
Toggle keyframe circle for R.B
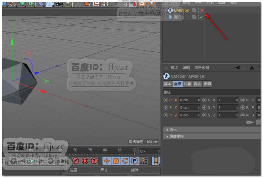[x=242, y=115]
